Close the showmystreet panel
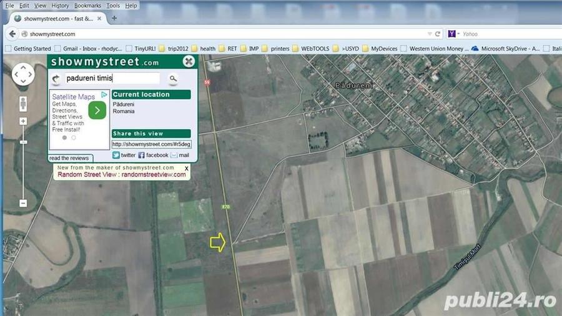The image size is (562, 316). tap(189, 61)
